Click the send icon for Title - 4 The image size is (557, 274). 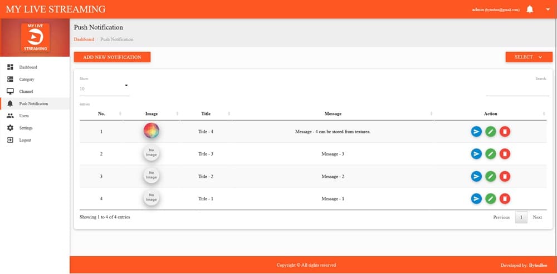[476, 132]
